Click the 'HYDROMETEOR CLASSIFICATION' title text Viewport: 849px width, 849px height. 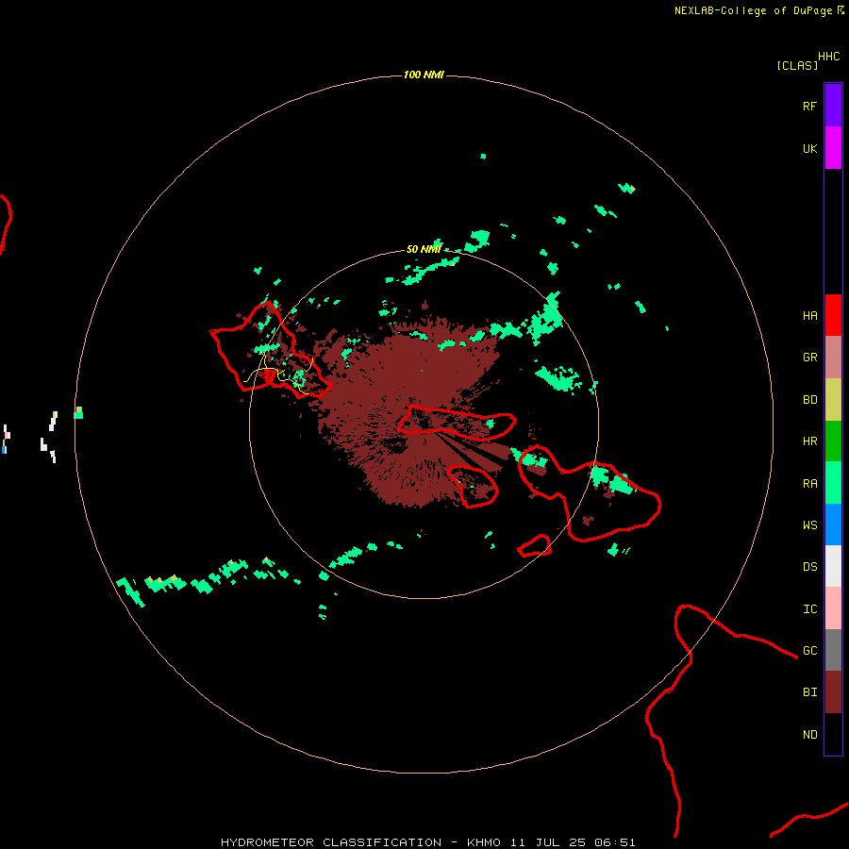tap(331, 842)
